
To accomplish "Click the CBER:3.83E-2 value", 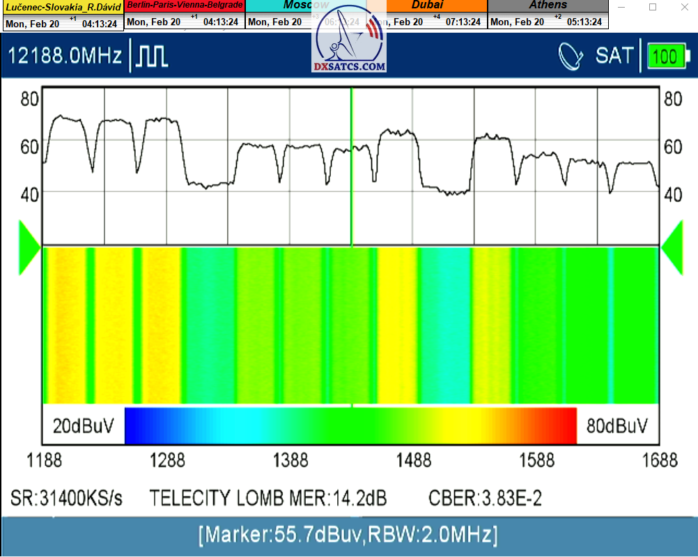I will [x=485, y=499].
